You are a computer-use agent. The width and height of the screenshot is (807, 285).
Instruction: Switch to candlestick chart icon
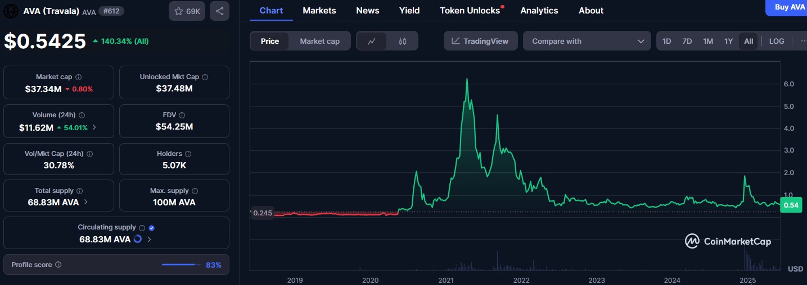click(402, 41)
